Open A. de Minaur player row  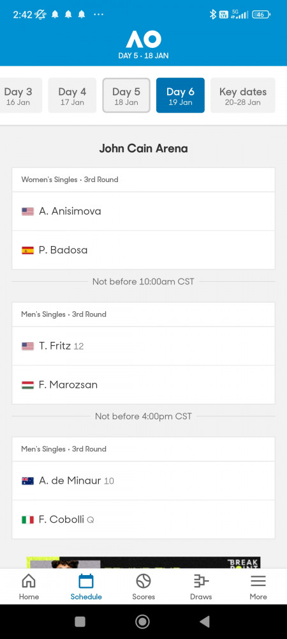143,481
